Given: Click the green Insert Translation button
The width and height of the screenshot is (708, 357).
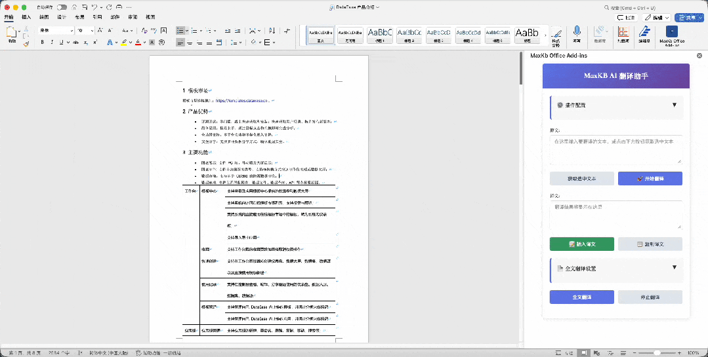Looking at the screenshot, I should click(x=581, y=244).
